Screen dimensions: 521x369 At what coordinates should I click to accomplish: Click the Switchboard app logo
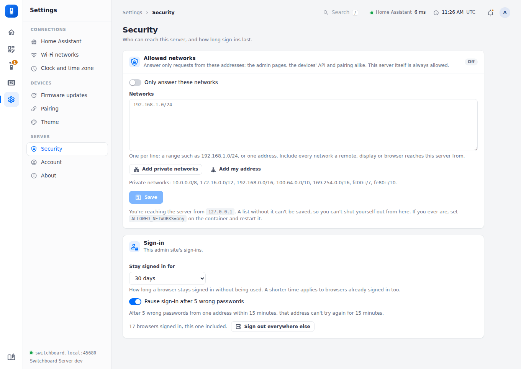click(x=11, y=11)
